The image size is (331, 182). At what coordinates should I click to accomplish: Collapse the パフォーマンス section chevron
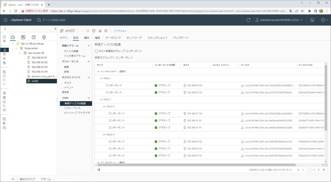[89, 61]
